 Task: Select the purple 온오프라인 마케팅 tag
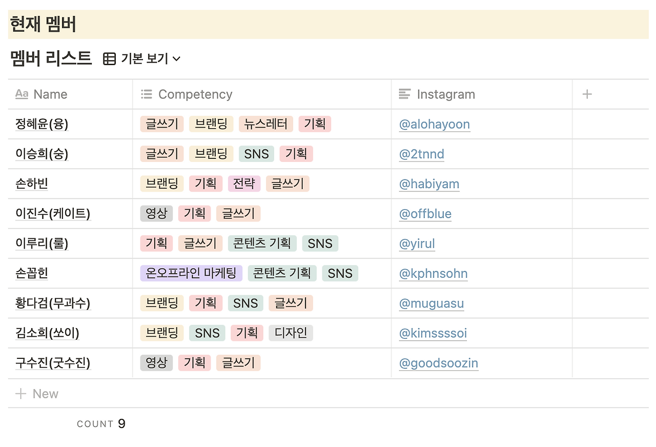191,273
